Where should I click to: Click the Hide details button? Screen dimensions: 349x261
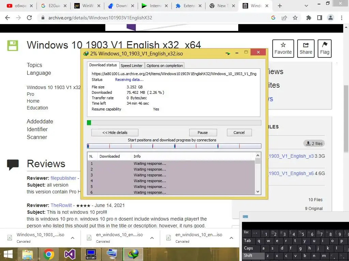tap(115, 133)
